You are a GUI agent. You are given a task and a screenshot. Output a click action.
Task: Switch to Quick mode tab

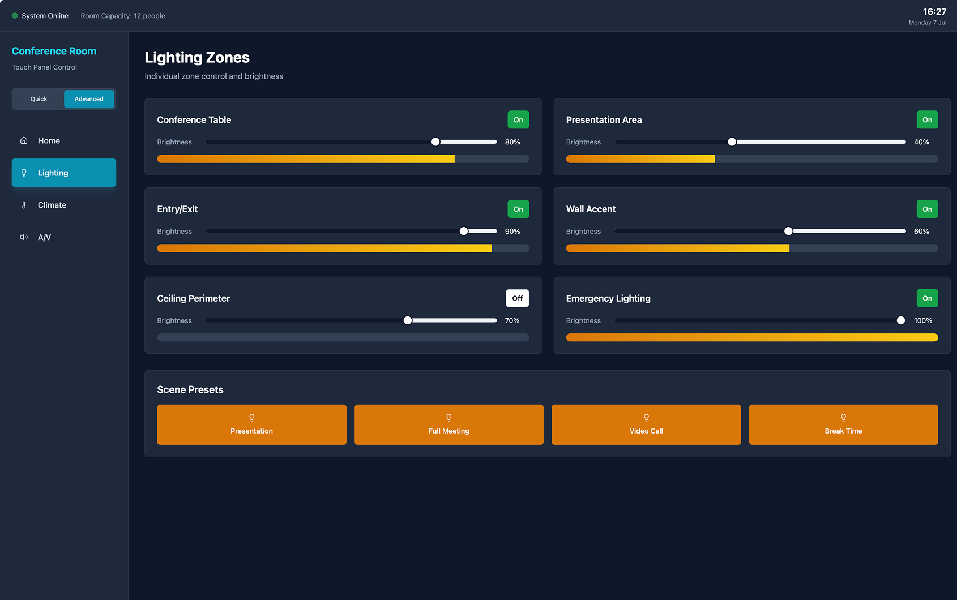click(x=39, y=99)
